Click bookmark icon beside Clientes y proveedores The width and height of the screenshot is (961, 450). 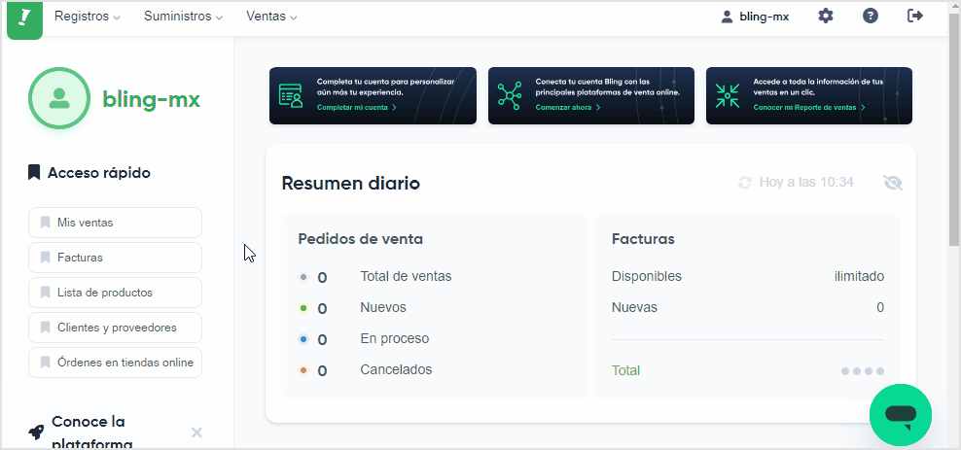tap(45, 327)
